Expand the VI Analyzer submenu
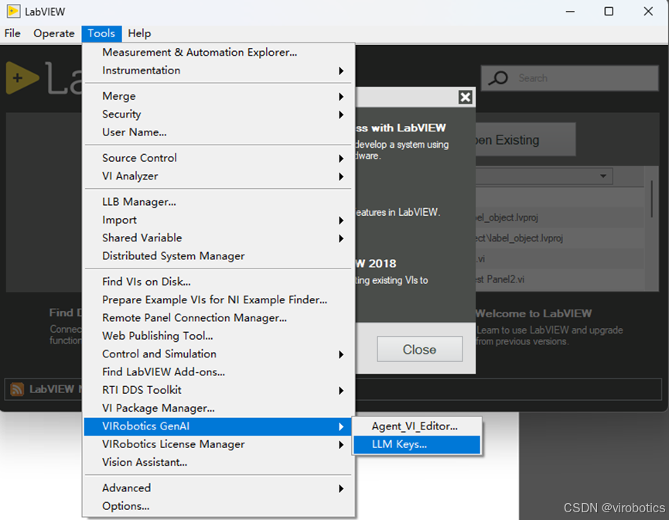This screenshot has height=520, width=669. click(218, 176)
